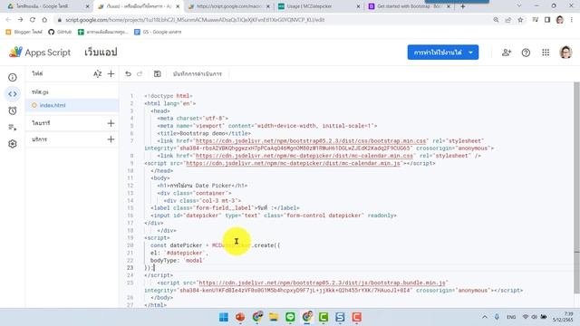
Task: Bookmark this page with star icon
Action: [x=520, y=20]
